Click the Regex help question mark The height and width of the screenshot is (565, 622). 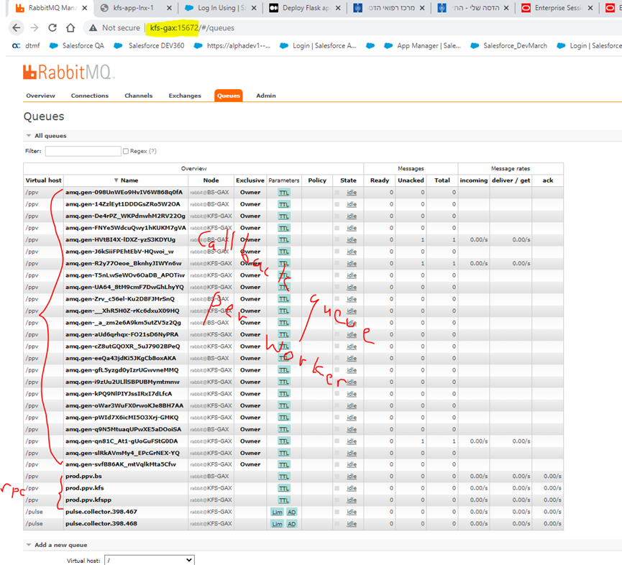pyautogui.click(x=152, y=151)
